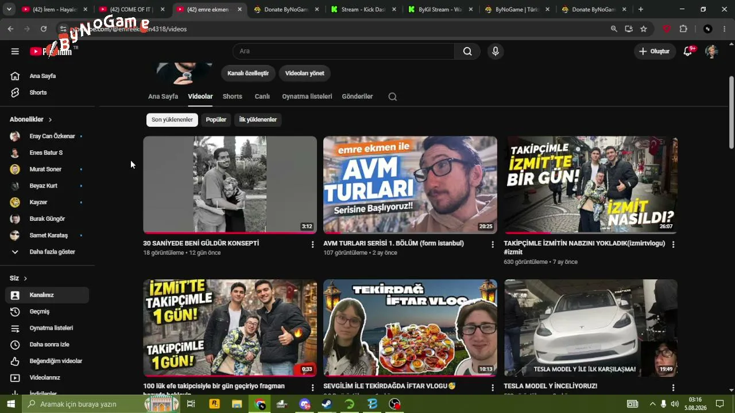Screen dimensions: 735x413
Task: Open Samet Karataş subscription channel
Action: click(x=47, y=235)
